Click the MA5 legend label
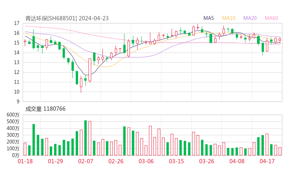The height and width of the screenshot is (170, 286). (x=208, y=18)
